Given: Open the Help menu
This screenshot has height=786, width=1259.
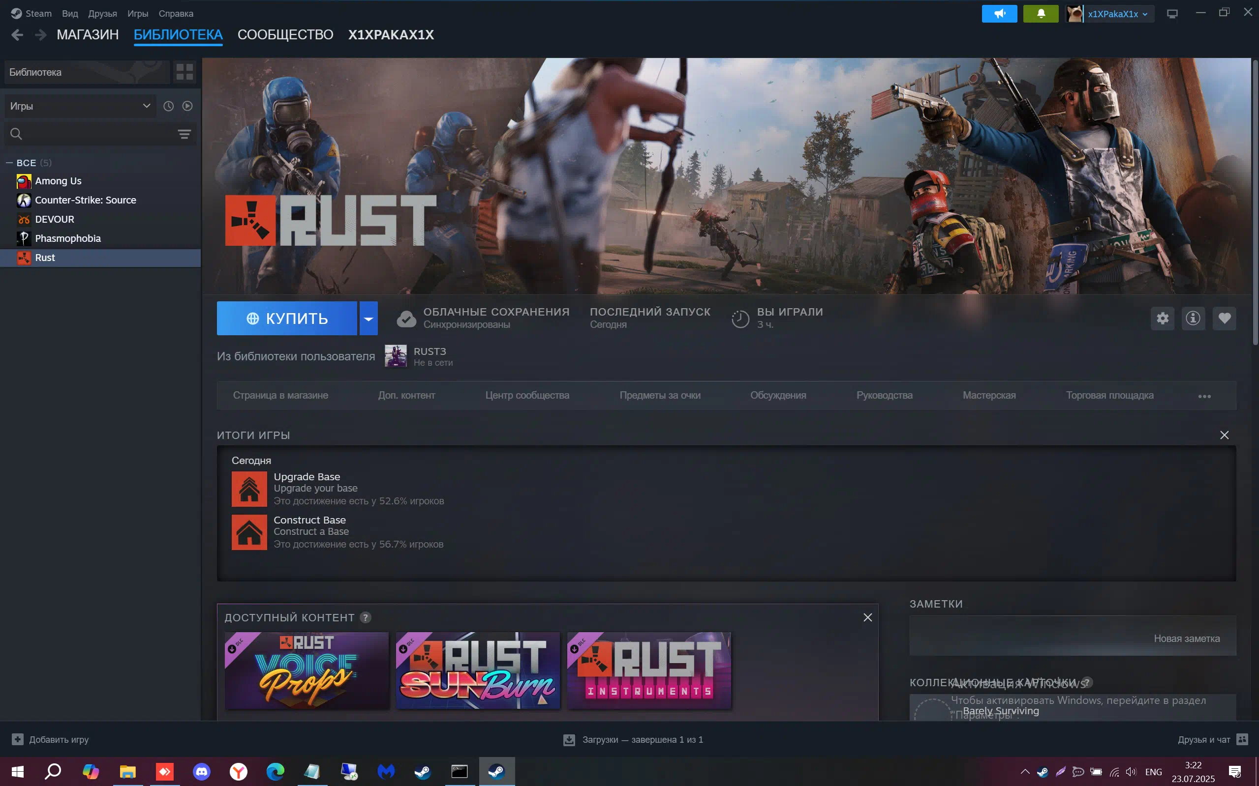Looking at the screenshot, I should [176, 13].
